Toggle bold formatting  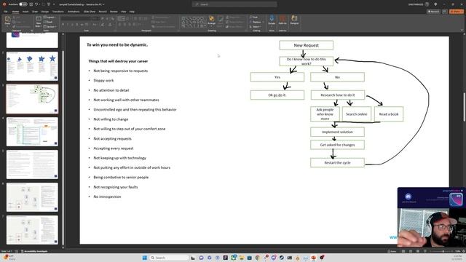coord(63,25)
